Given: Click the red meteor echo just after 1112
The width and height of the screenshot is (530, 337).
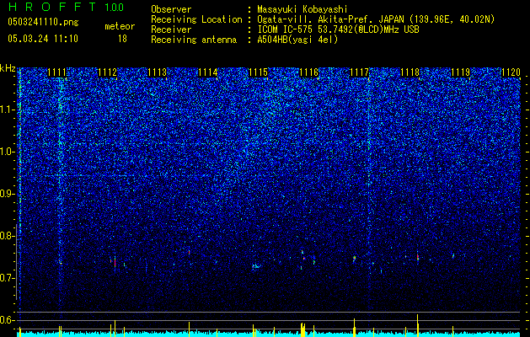Looking at the screenshot, I should pos(115,262).
